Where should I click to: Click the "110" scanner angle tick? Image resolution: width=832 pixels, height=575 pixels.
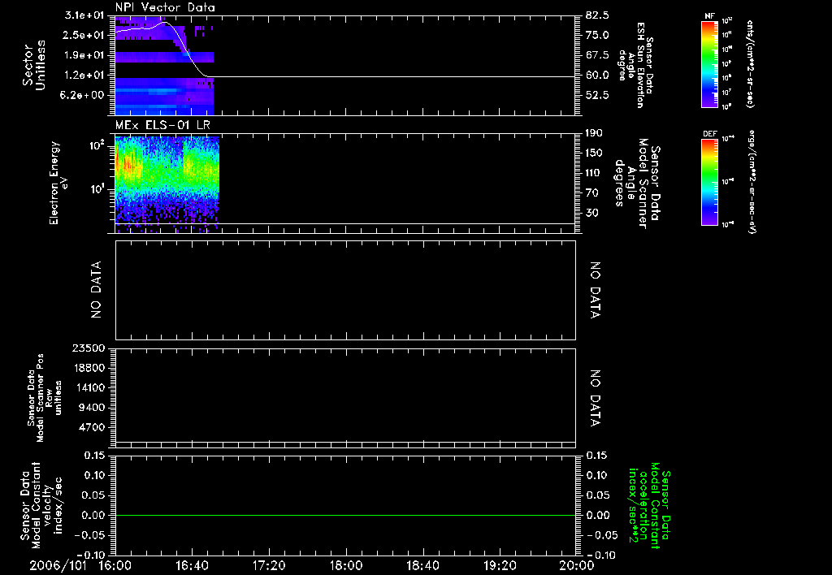coord(594,173)
